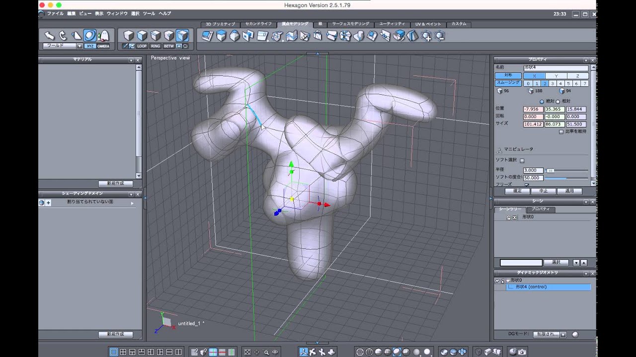Viewport: 636px width, 357px height.
Task: Click the zoom-to-fit view icon
Action: [x=247, y=352]
